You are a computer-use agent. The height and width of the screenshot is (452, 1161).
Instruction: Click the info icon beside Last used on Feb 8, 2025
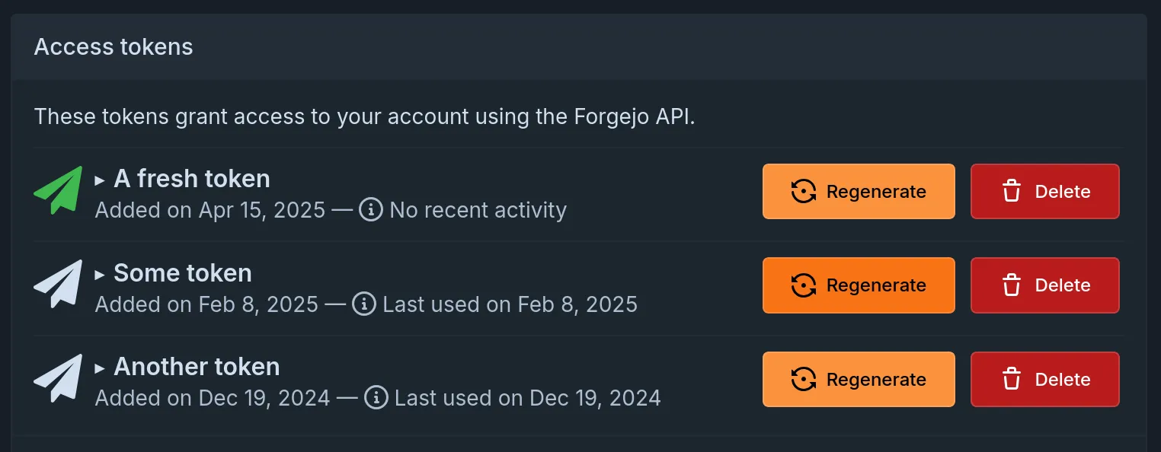tap(364, 304)
